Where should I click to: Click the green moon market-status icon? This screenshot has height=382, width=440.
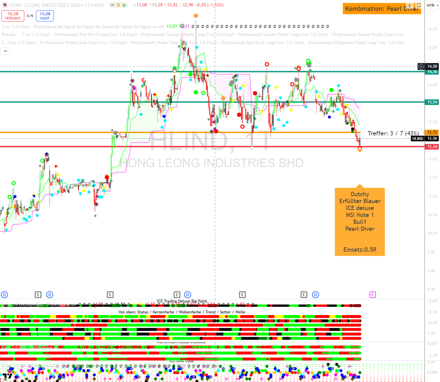[124, 5]
